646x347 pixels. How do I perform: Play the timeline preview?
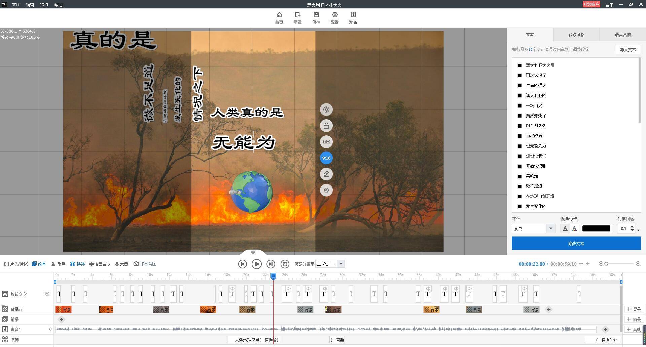256,264
